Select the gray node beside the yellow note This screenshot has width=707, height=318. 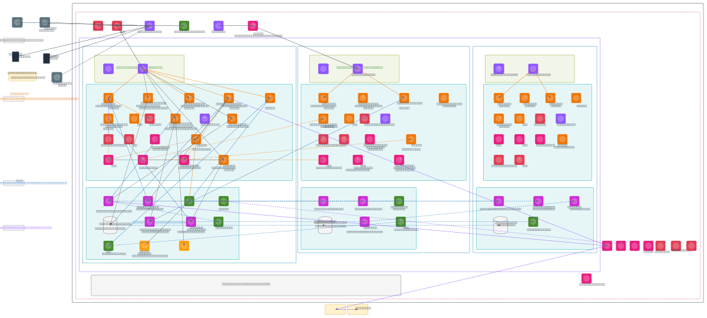click(x=57, y=77)
